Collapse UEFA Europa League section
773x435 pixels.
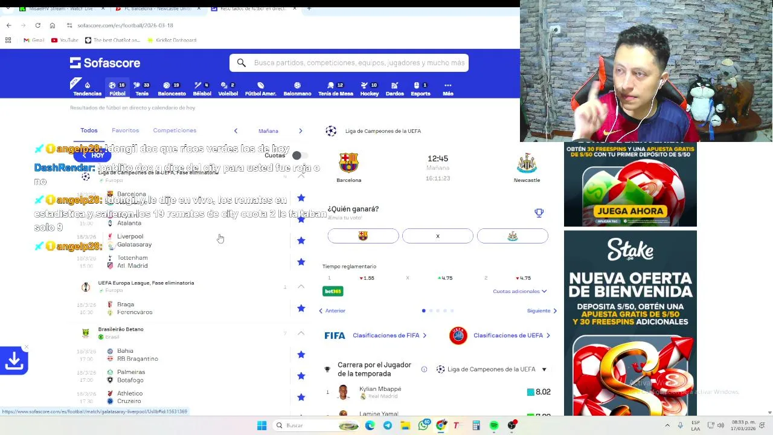pyautogui.click(x=301, y=286)
